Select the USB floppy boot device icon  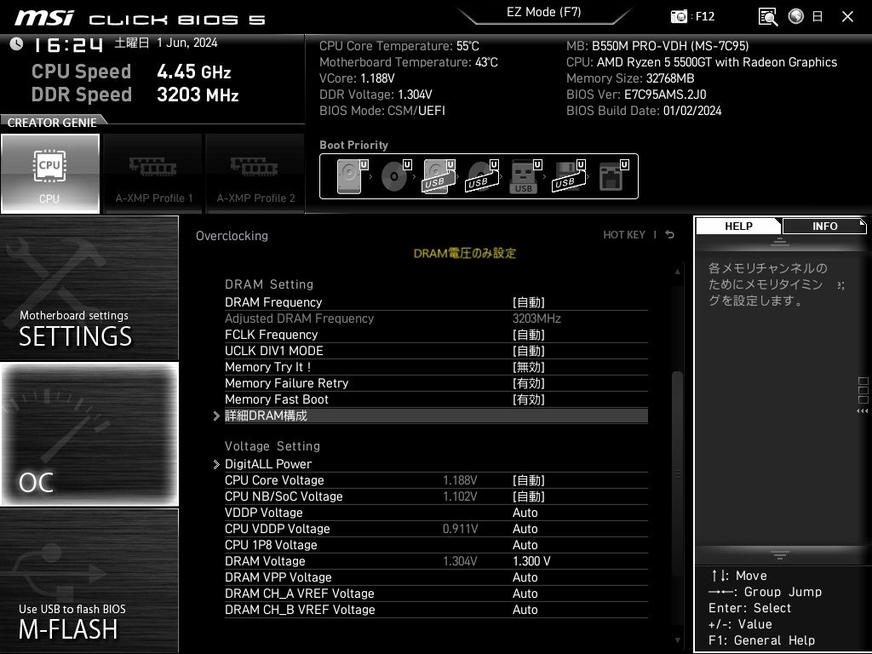(568, 176)
